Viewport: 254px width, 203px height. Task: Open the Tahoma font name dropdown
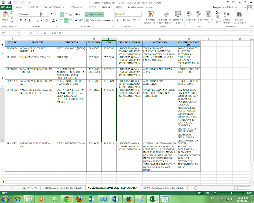[39, 14]
